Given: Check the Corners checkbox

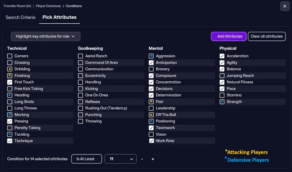Looking at the screenshot, I should pos(10,56).
